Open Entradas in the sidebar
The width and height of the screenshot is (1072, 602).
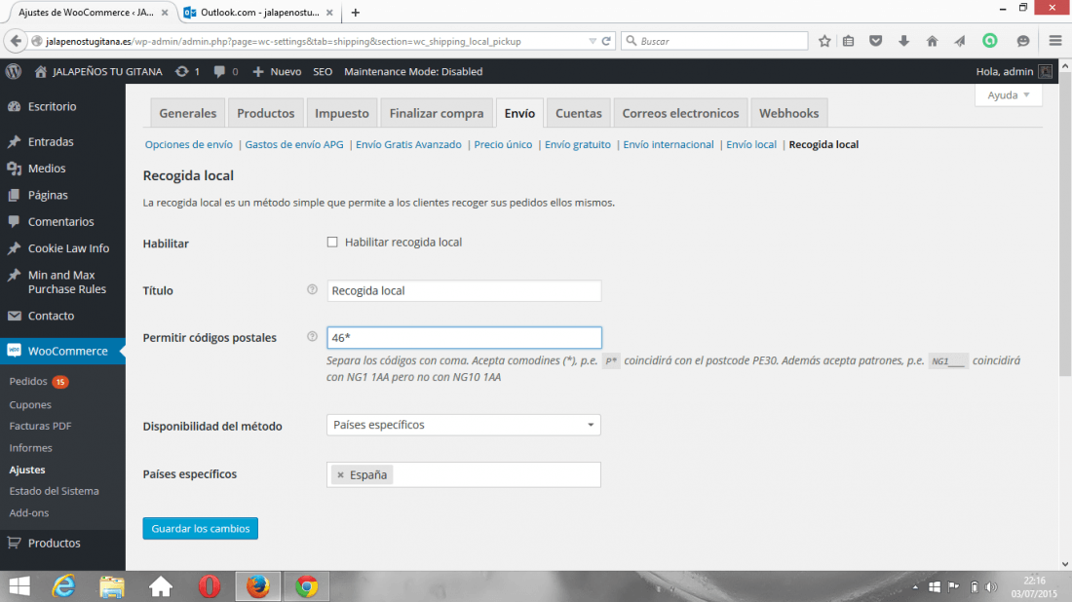pos(51,141)
